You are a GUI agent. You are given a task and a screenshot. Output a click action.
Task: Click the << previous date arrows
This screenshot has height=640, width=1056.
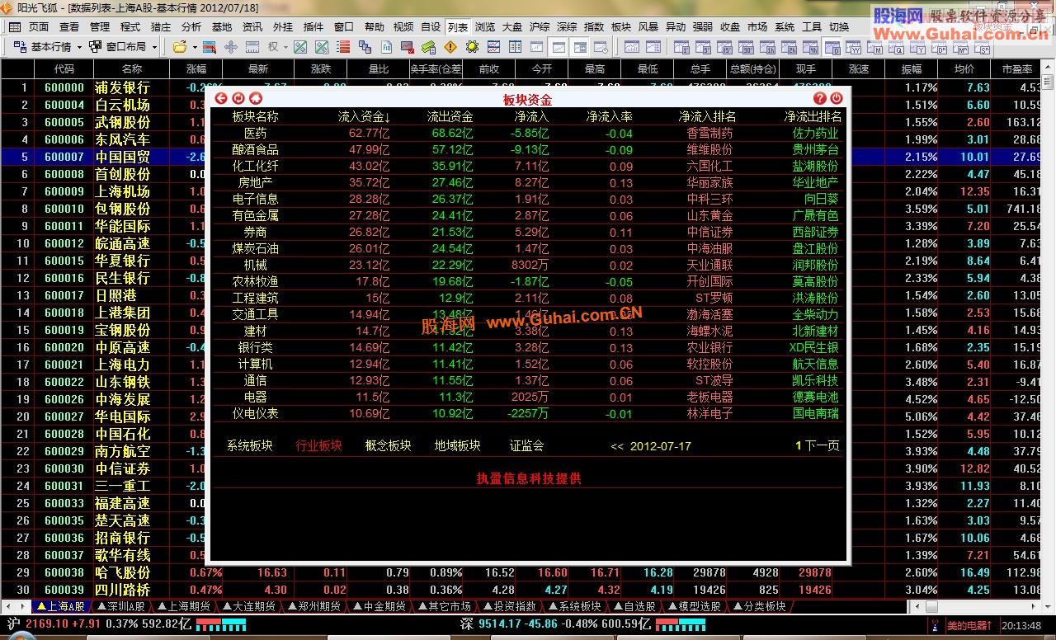[617, 446]
